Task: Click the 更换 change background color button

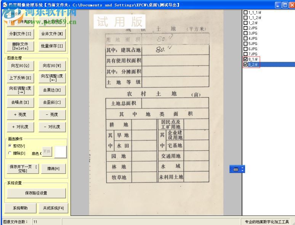Action: (x=47, y=151)
